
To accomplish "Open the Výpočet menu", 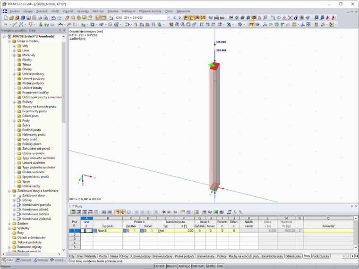I will tap(68, 11).
